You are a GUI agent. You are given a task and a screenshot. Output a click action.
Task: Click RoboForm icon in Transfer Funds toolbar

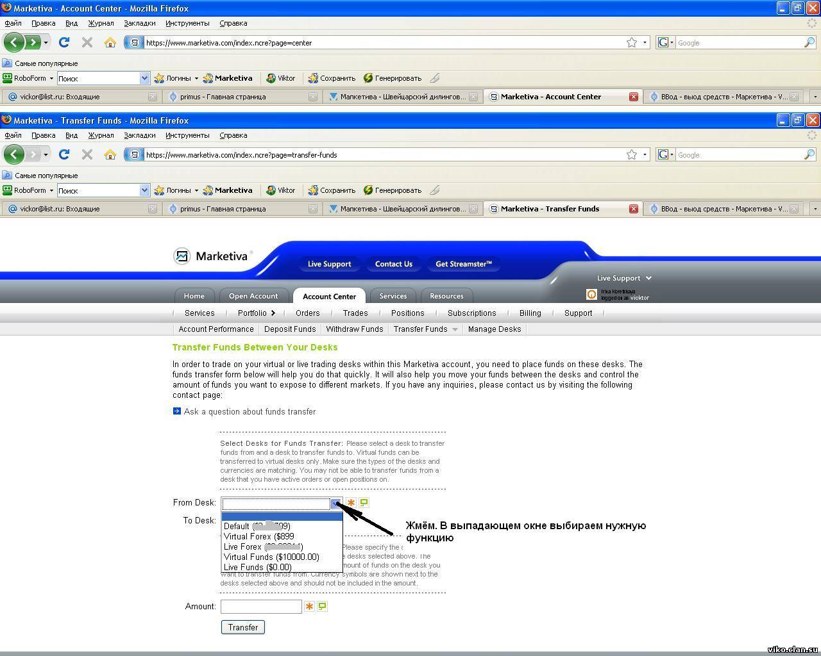click(7, 190)
